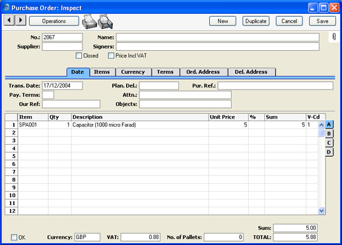The width and height of the screenshot is (342, 245).
Task: Click the Pay. Terms field
Action: coord(48,95)
